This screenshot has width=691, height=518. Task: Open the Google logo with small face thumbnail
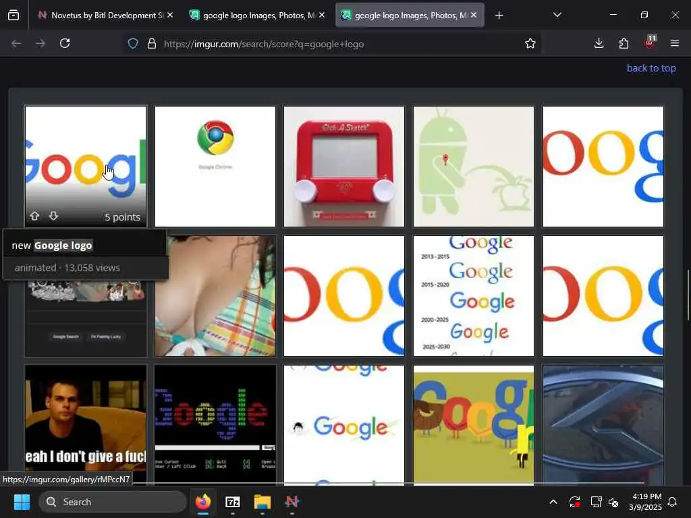344,425
